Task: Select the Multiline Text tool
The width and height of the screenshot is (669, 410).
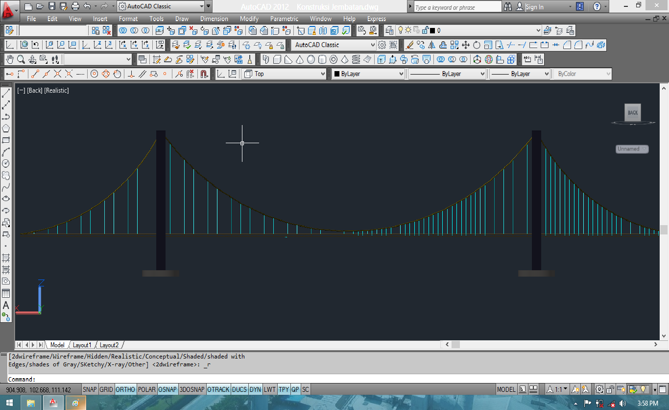Action: [6, 306]
